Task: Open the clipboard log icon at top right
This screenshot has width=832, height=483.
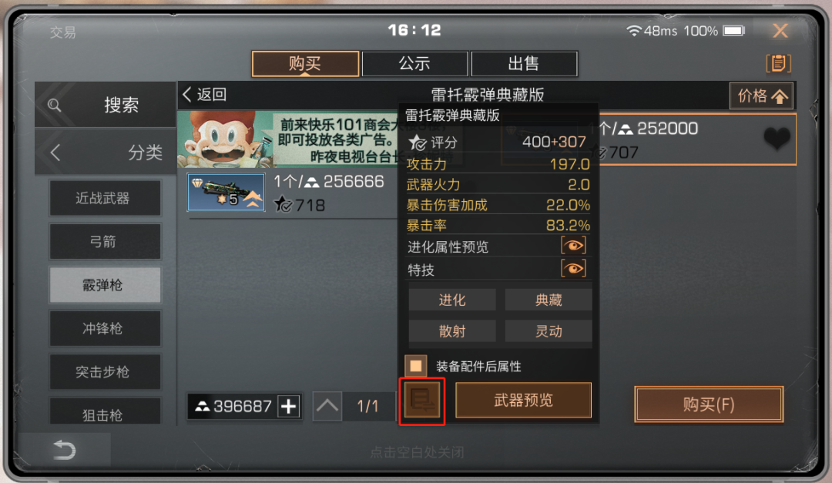Action: point(778,64)
